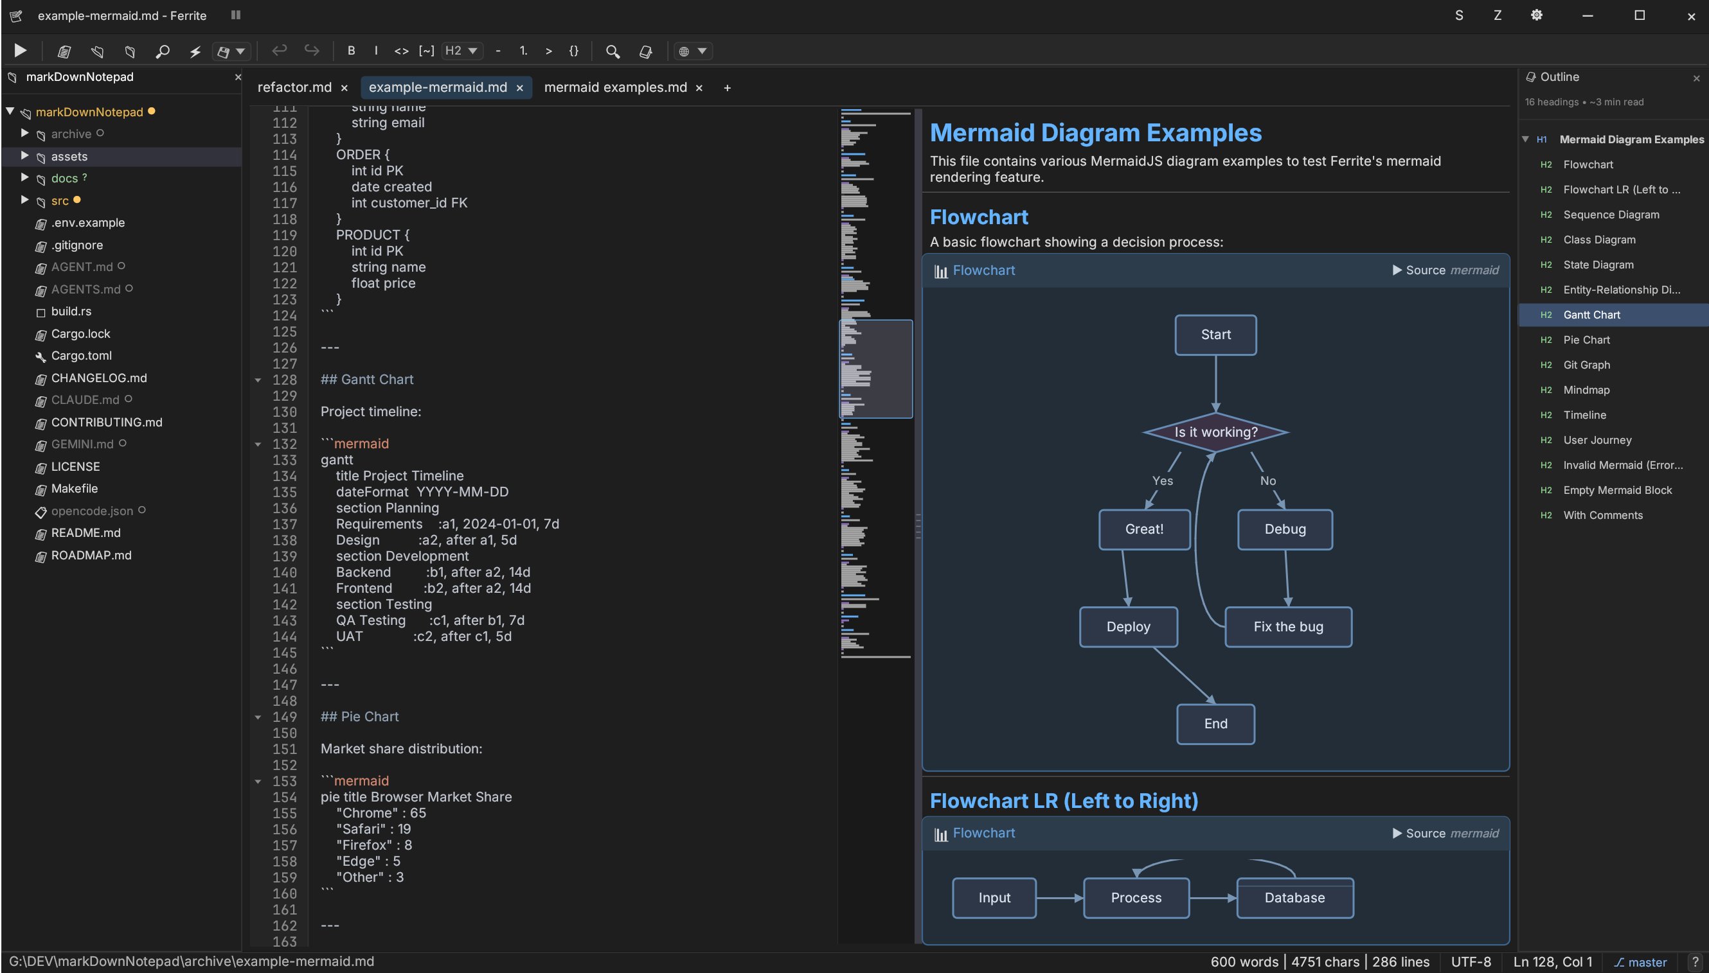This screenshot has width=1709, height=973.
Task: Click the settings gear icon
Action: coord(1537,15)
